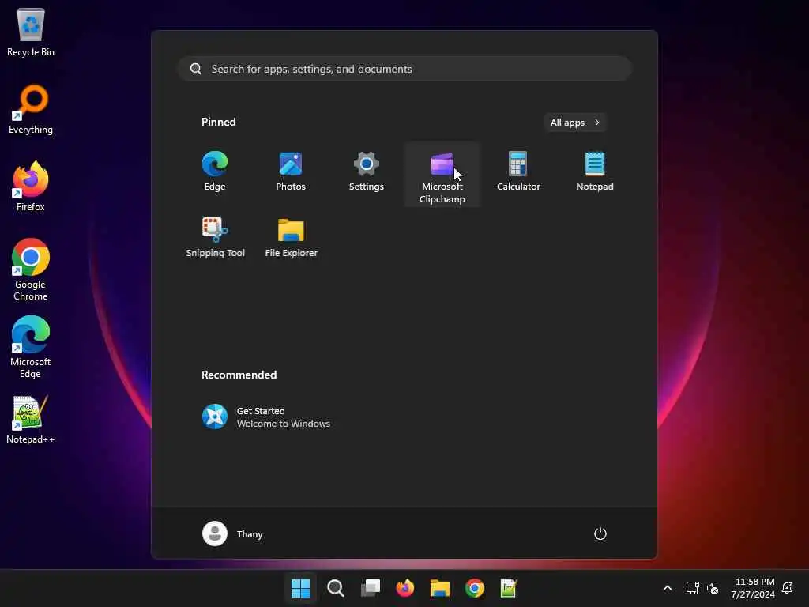809x607 pixels.
Task: Open Notepad from the pinned apps
Action: point(594,172)
